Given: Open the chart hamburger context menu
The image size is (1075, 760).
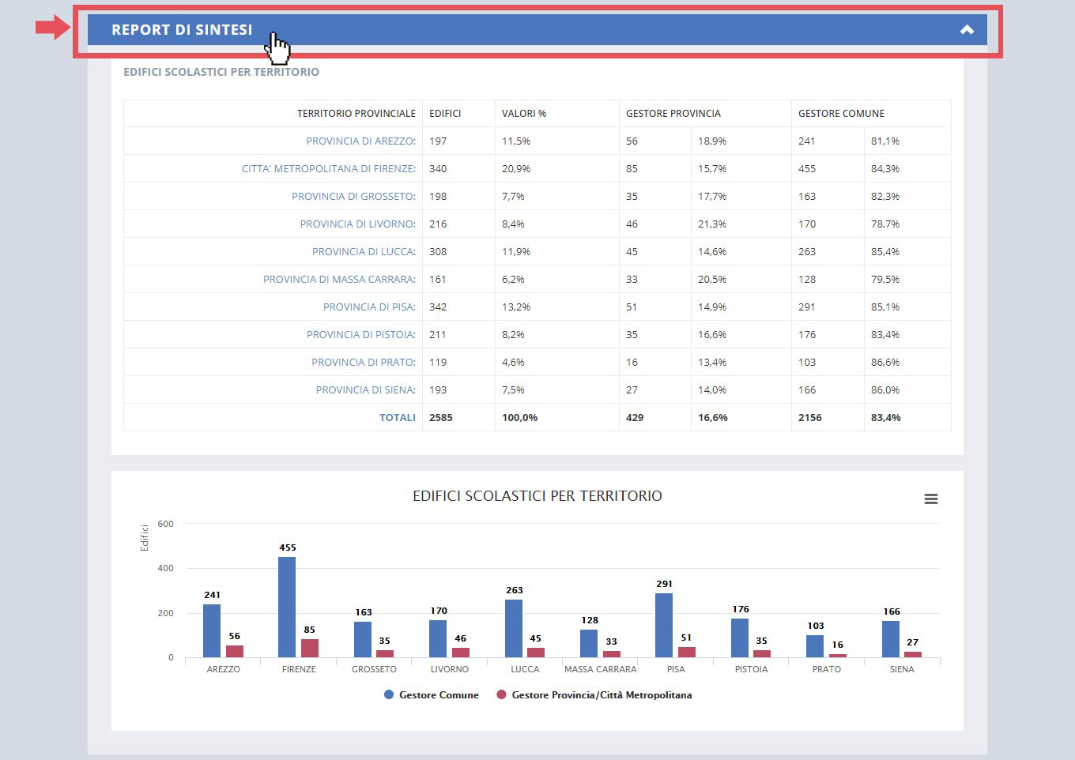Looking at the screenshot, I should click(x=930, y=499).
